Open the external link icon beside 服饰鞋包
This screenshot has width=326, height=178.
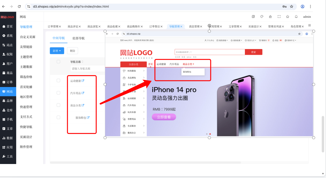tap(88, 117)
